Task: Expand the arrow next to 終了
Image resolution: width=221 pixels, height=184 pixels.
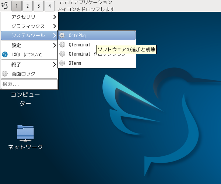Action: [x=55, y=64]
